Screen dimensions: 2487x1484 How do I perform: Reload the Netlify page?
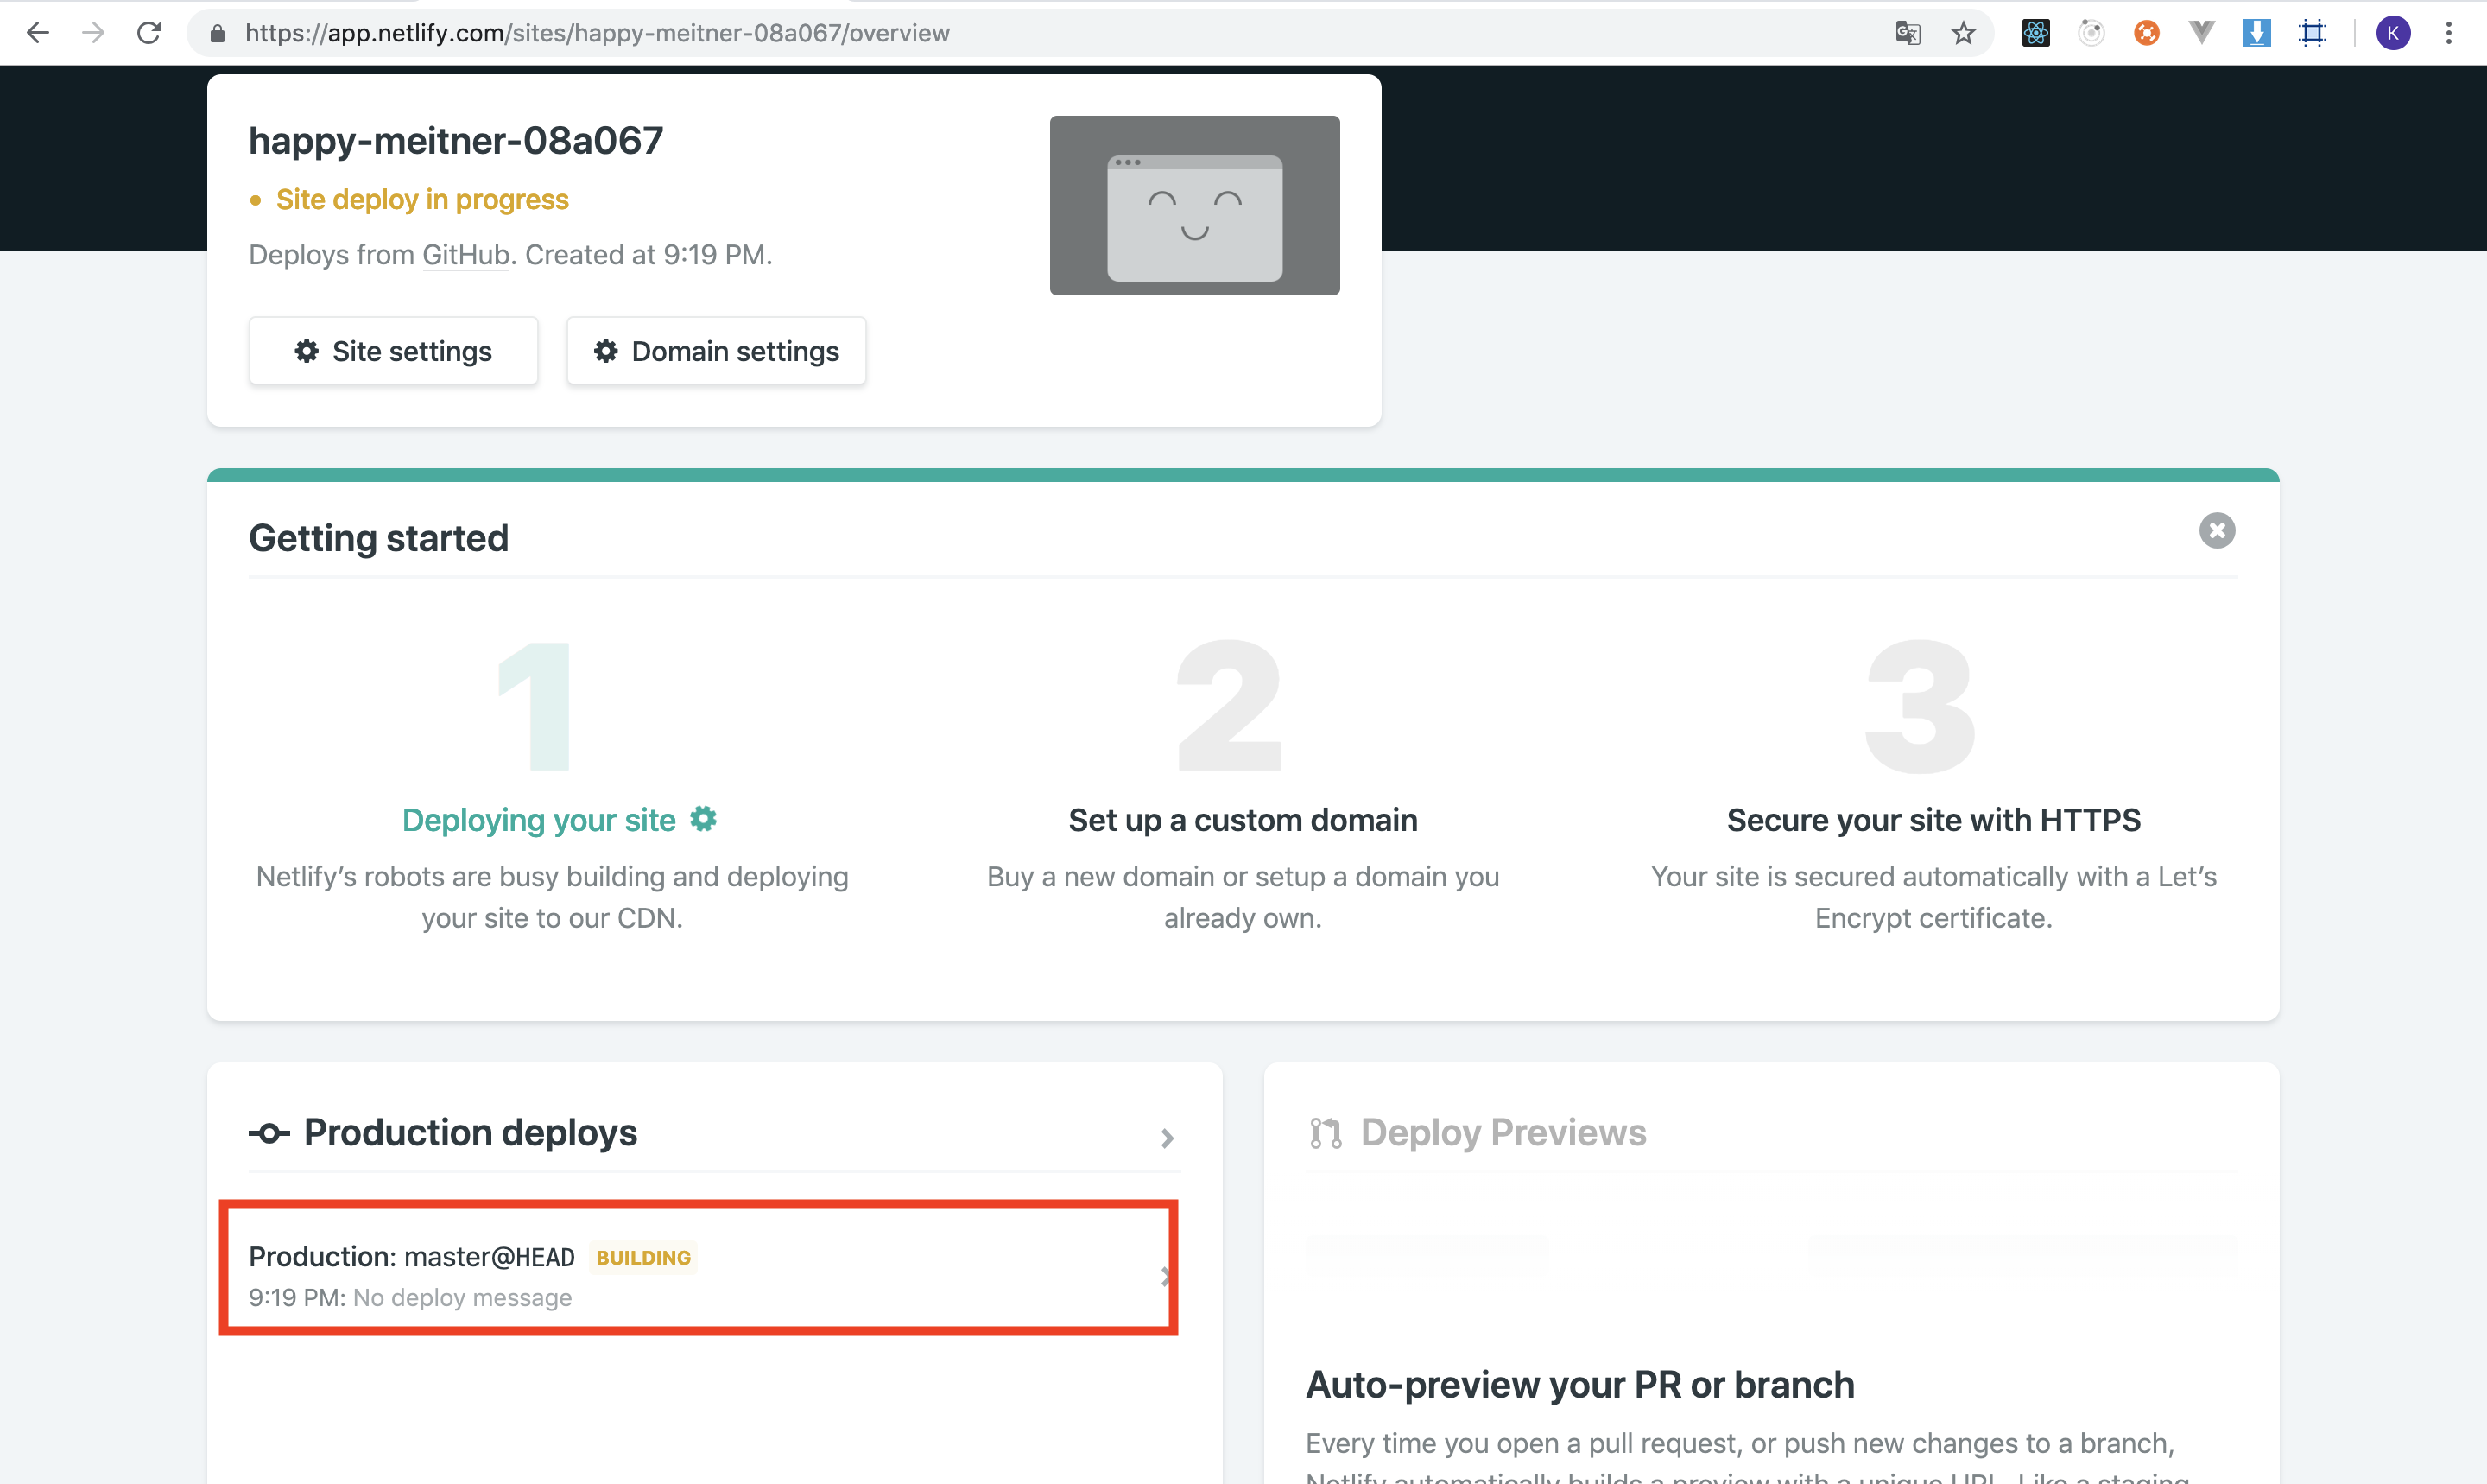(x=149, y=33)
